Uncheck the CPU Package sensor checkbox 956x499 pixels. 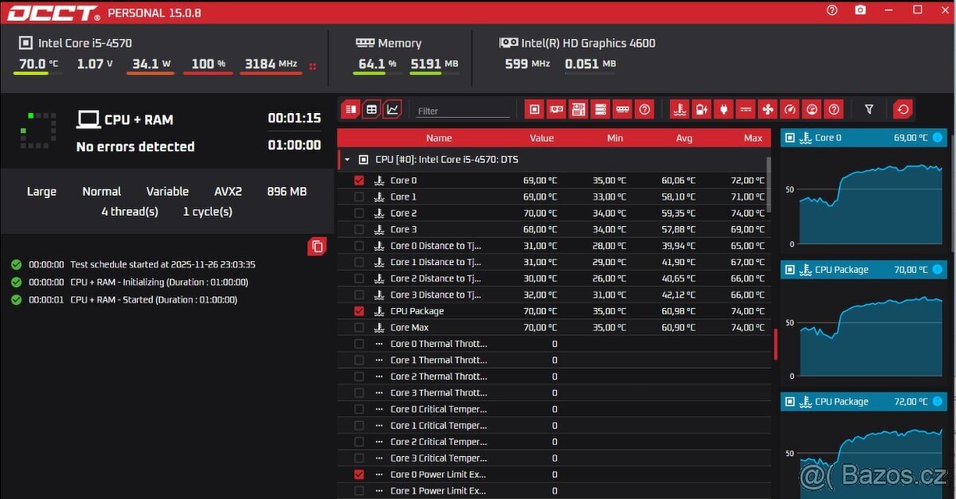[x=358, y=311]
